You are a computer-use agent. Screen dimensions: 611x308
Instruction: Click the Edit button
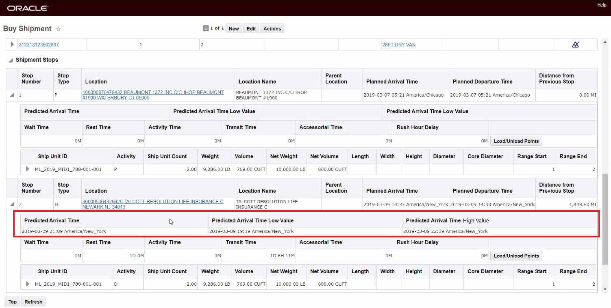coord(251,28)
